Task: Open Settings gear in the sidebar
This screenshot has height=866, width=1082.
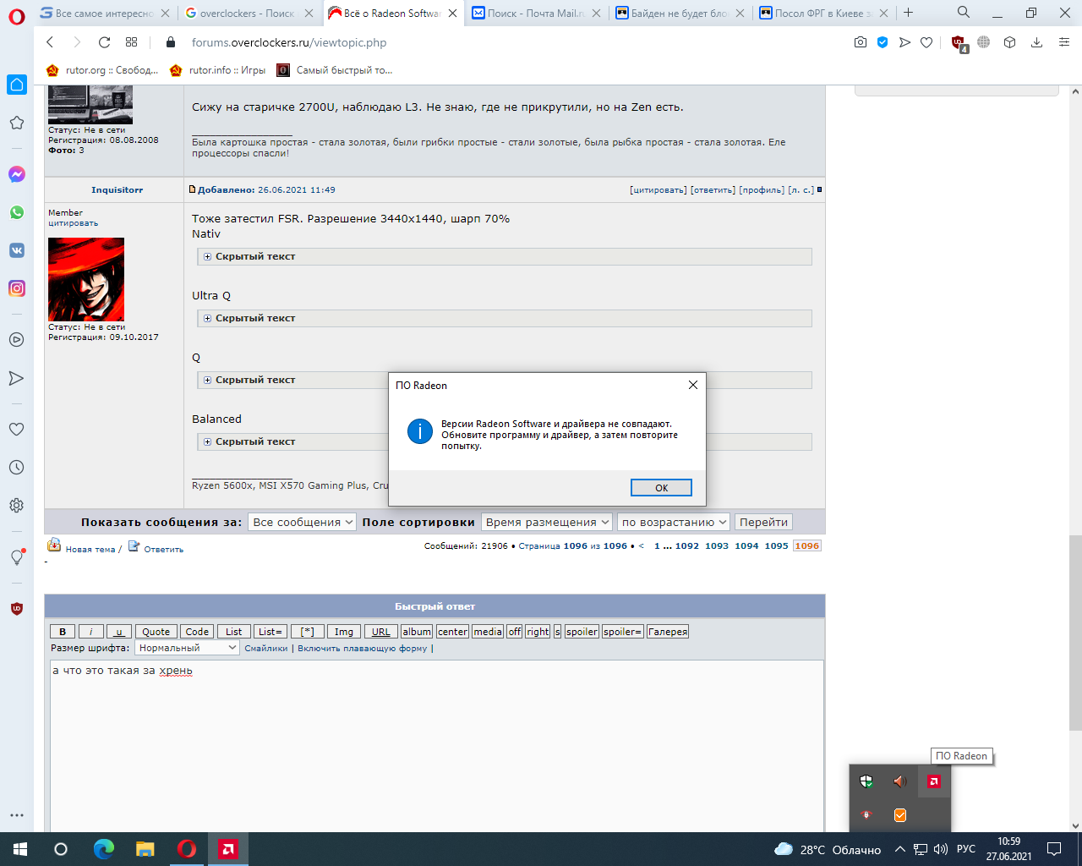Action: (16, 506)
